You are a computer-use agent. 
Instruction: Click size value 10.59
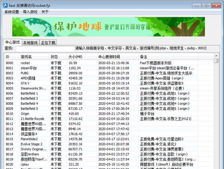(x=73, y=63)
